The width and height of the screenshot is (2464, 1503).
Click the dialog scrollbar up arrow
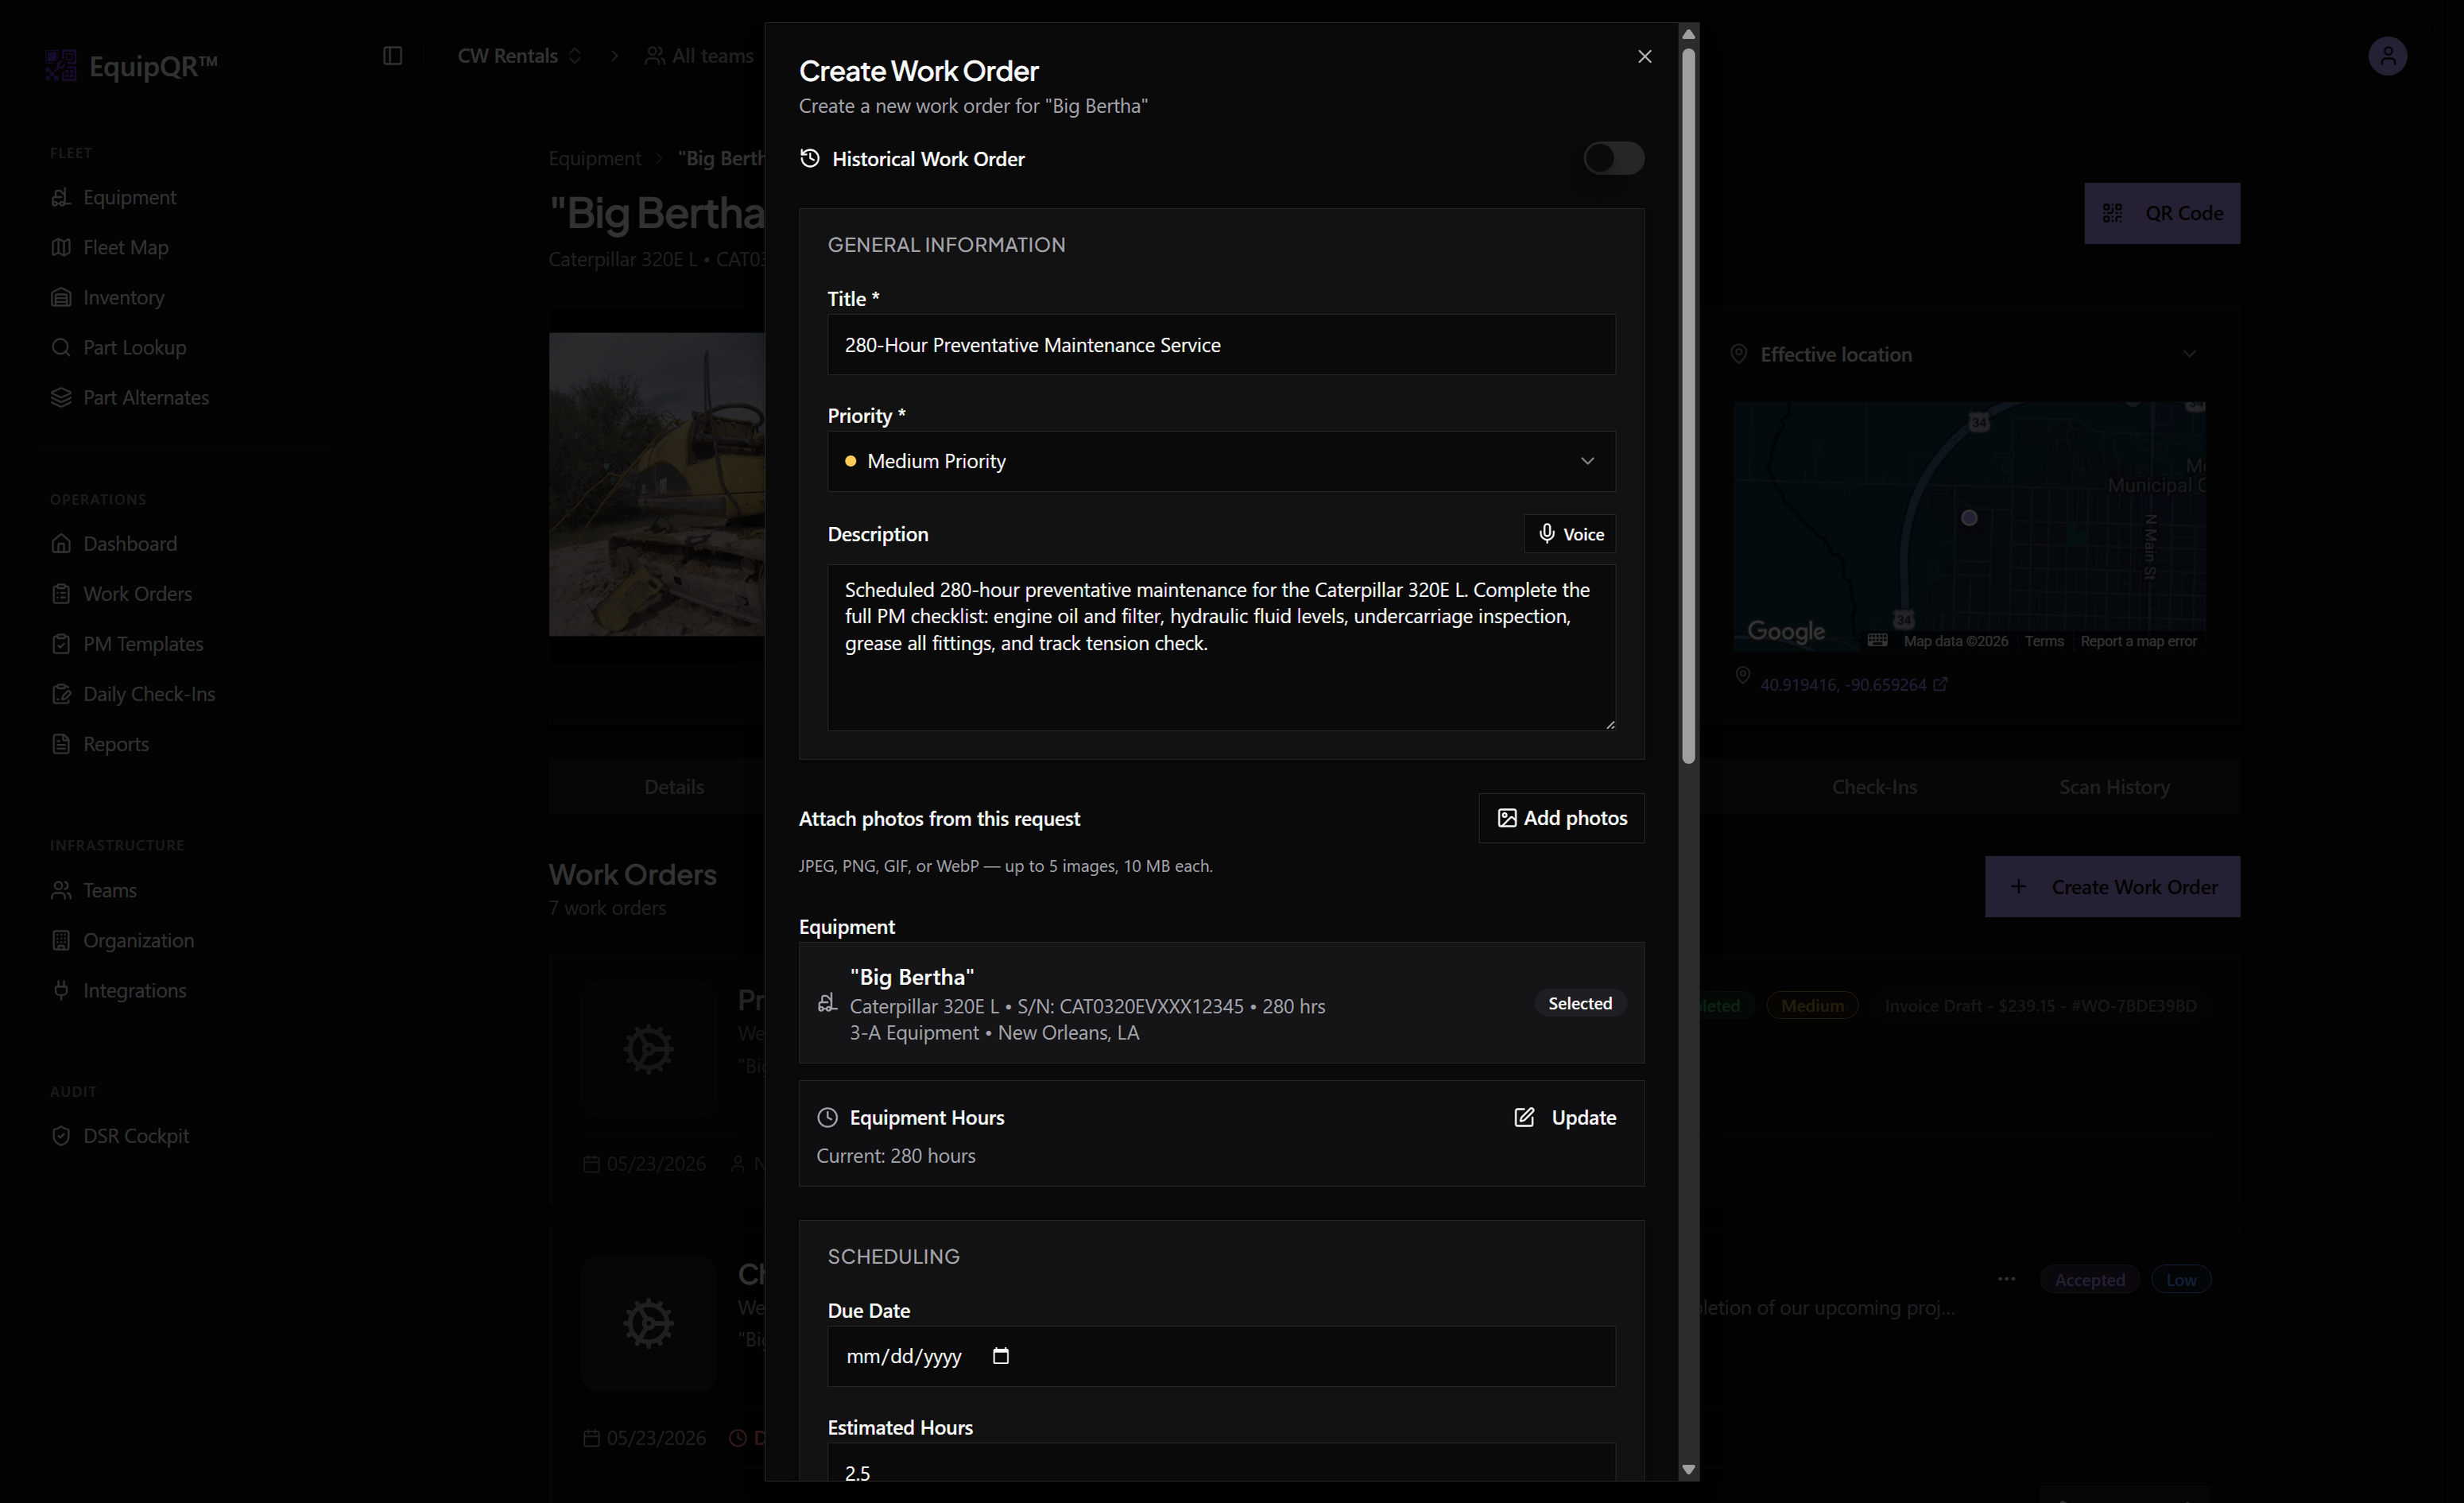coord(1689,34)
